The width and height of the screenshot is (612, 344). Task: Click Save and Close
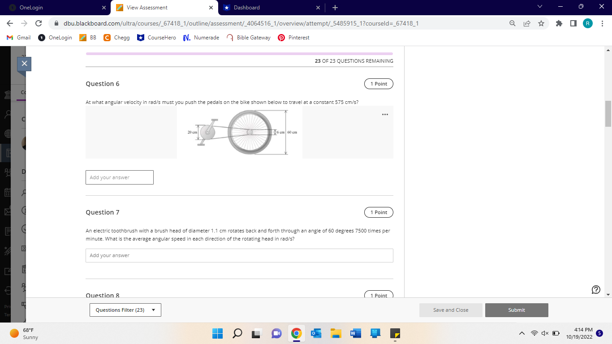pos(450,310)
